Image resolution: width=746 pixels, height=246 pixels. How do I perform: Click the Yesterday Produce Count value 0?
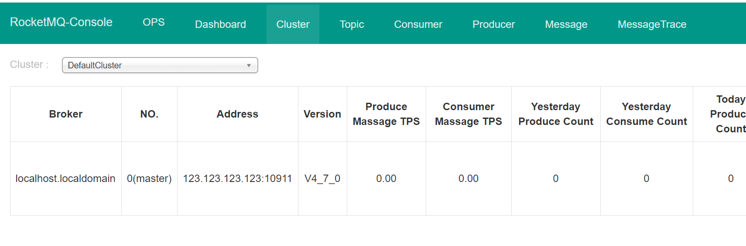pyautogui.click(x=556, y=179)
